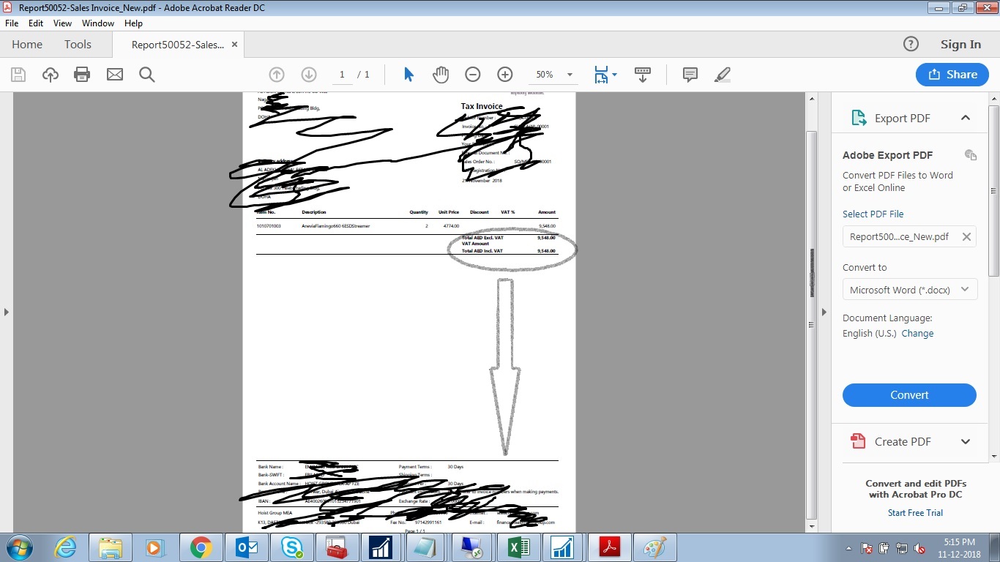Click the Create PDF panel icon

pyautogui.click(x=858, y=441)
